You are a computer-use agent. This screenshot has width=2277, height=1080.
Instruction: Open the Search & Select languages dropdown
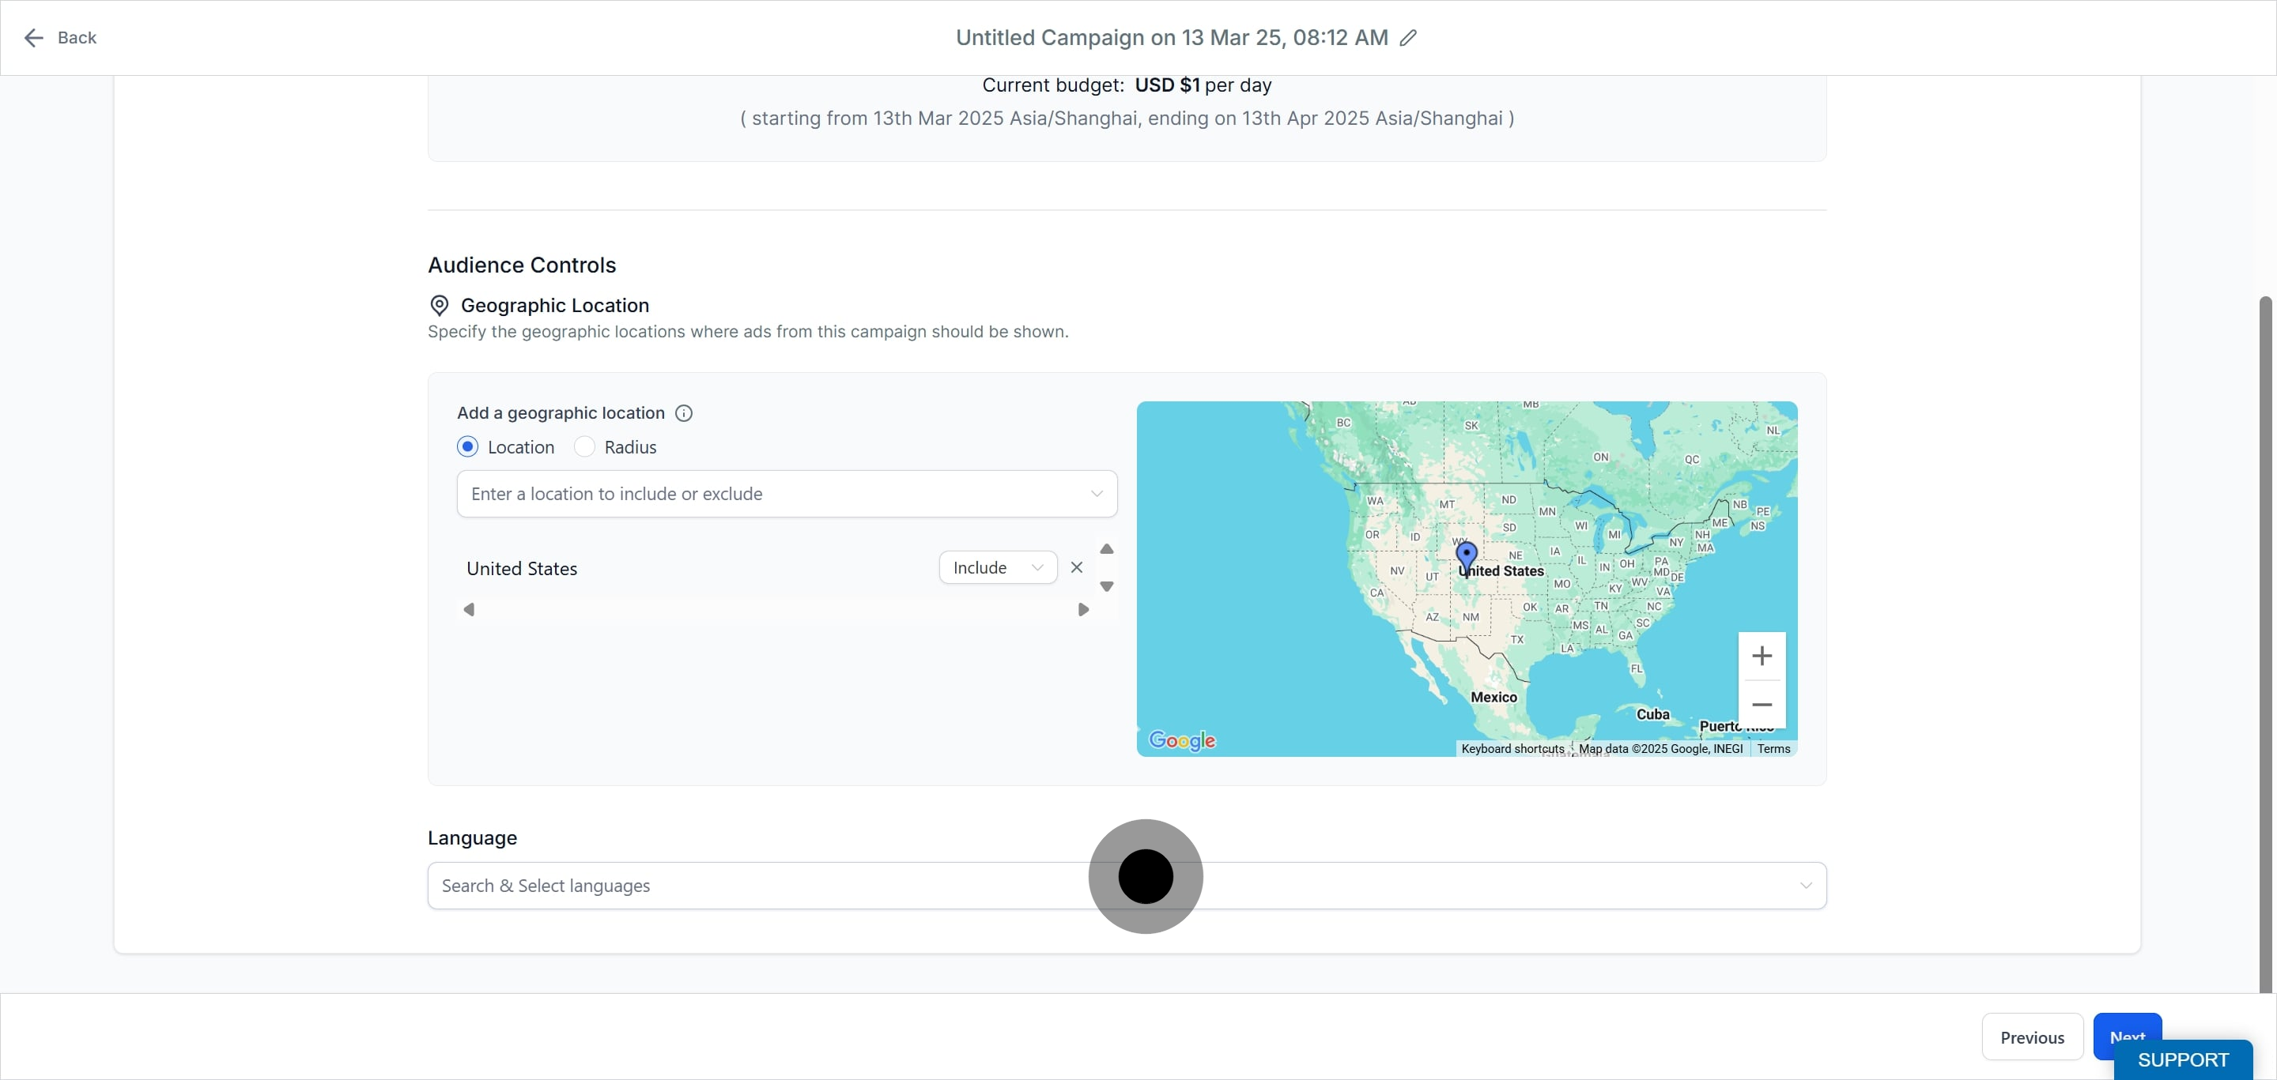[1126, 886]
